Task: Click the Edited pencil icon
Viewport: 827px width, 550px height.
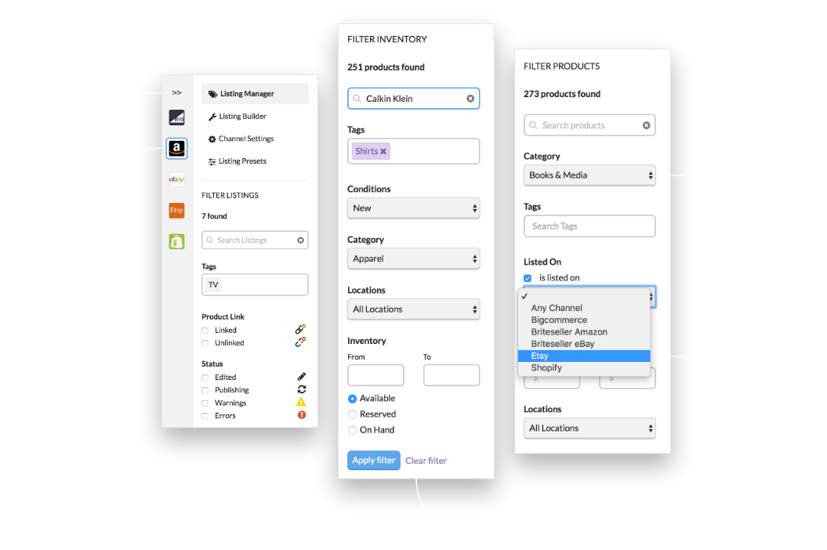Action: coord(302,377)
